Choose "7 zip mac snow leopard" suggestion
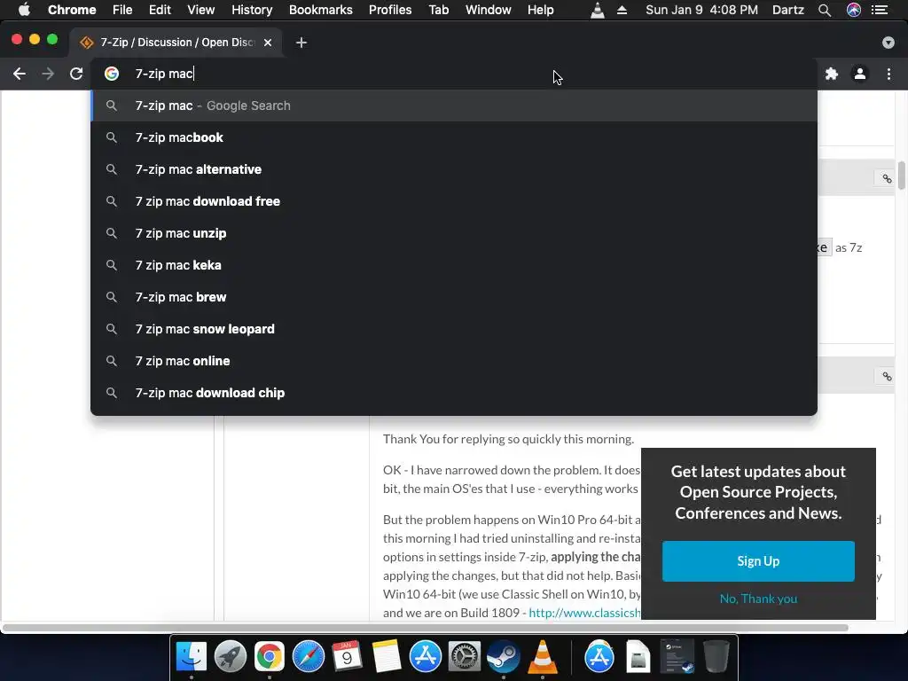Image resolution: width=908 pixels, height=681 pixels. 454,328
